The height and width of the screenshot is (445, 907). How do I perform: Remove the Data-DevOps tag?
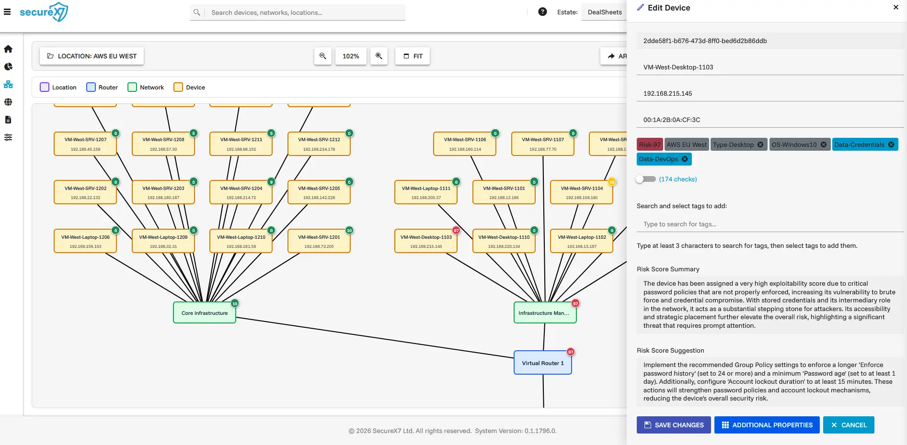coord(685,159)
